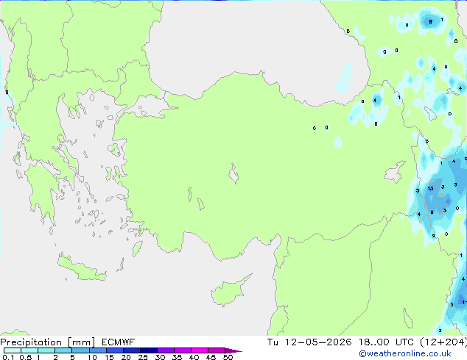The height and width of the screenshot is (360, 467).
Task: Click the 'Precipitation [mm]' title text
Action: coord(48,342)
